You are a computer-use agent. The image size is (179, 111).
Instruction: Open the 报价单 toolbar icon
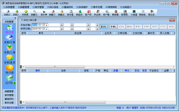44,13
